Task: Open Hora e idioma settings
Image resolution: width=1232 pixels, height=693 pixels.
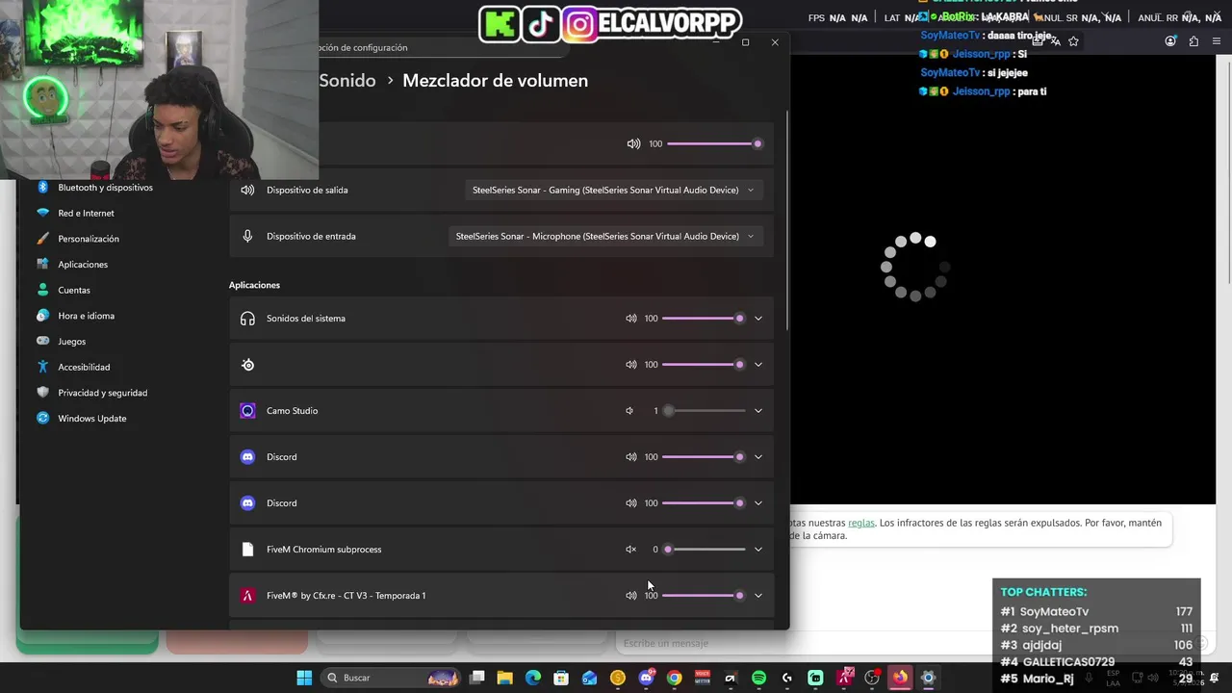Action: (86, 316)
